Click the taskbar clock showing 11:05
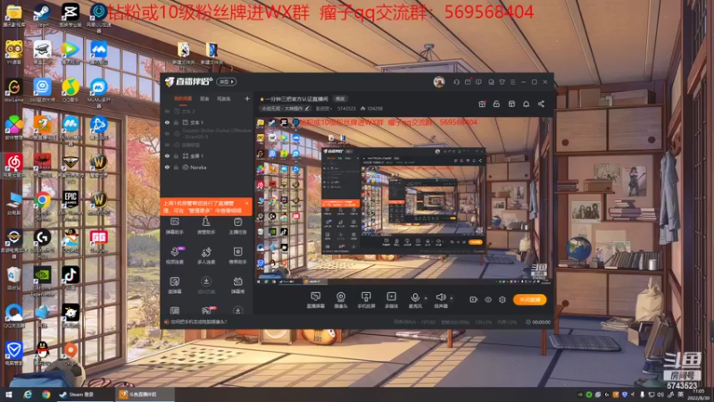 (x=697, y=395)
